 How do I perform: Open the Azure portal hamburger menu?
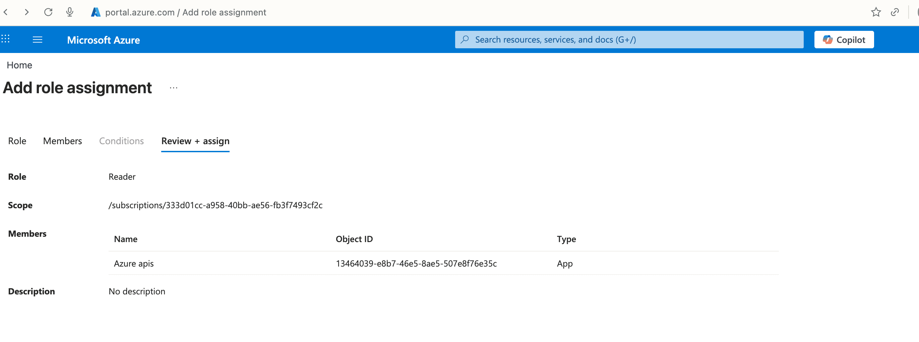click(x=38, y=40)
